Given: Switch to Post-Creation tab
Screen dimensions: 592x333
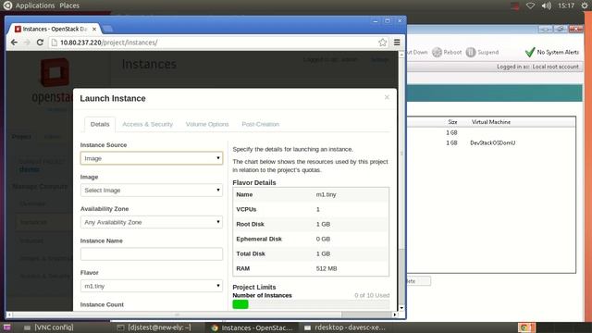Looking at the screenshot, I should pyautogui.click(x=261, y=124).
